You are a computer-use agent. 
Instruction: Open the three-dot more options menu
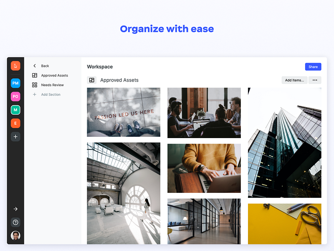315,80
